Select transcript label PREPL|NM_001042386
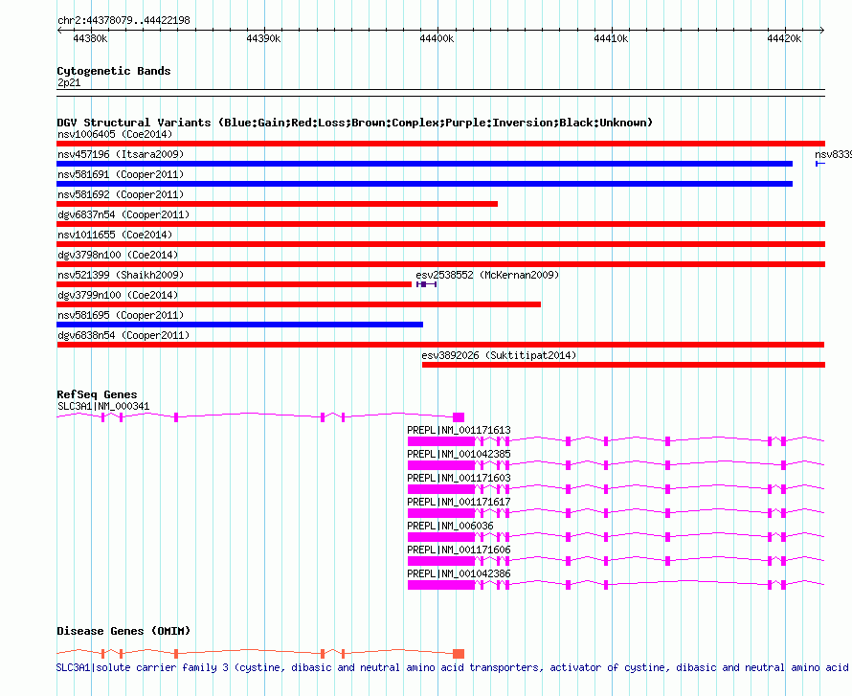852x696 pixels. 460,573
